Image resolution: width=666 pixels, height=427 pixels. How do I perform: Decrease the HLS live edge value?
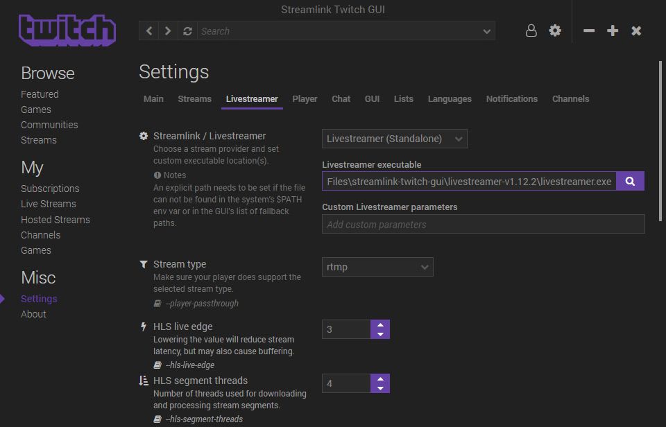point(380,334)
